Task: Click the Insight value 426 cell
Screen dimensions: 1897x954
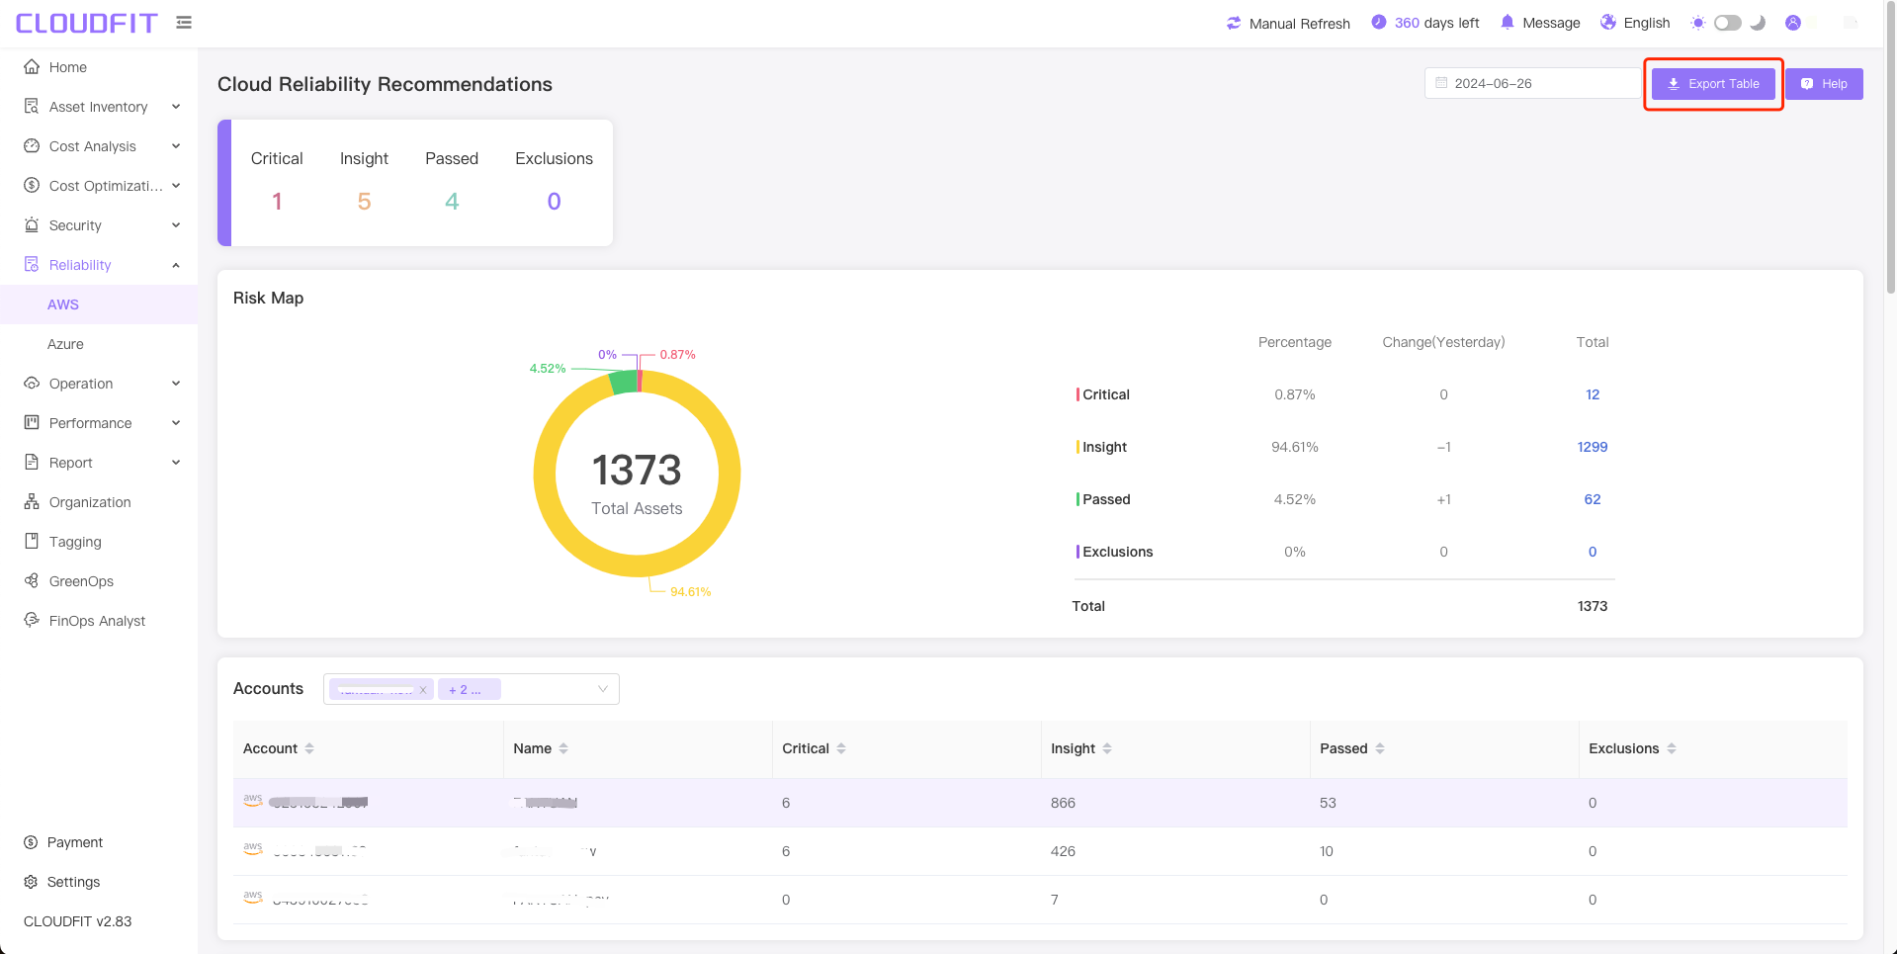Action: pyautogui.click(x=1063, y=851)
